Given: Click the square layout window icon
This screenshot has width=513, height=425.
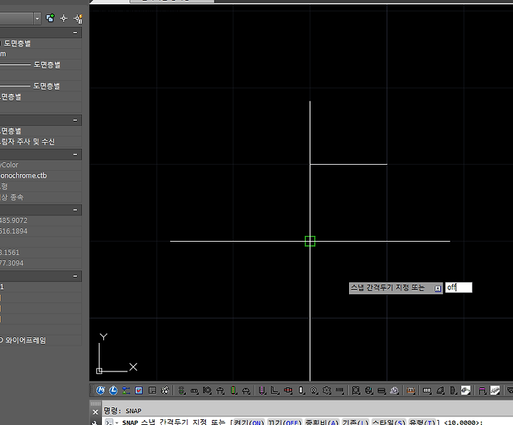Looking at the screenshot, I should (152, 390).
